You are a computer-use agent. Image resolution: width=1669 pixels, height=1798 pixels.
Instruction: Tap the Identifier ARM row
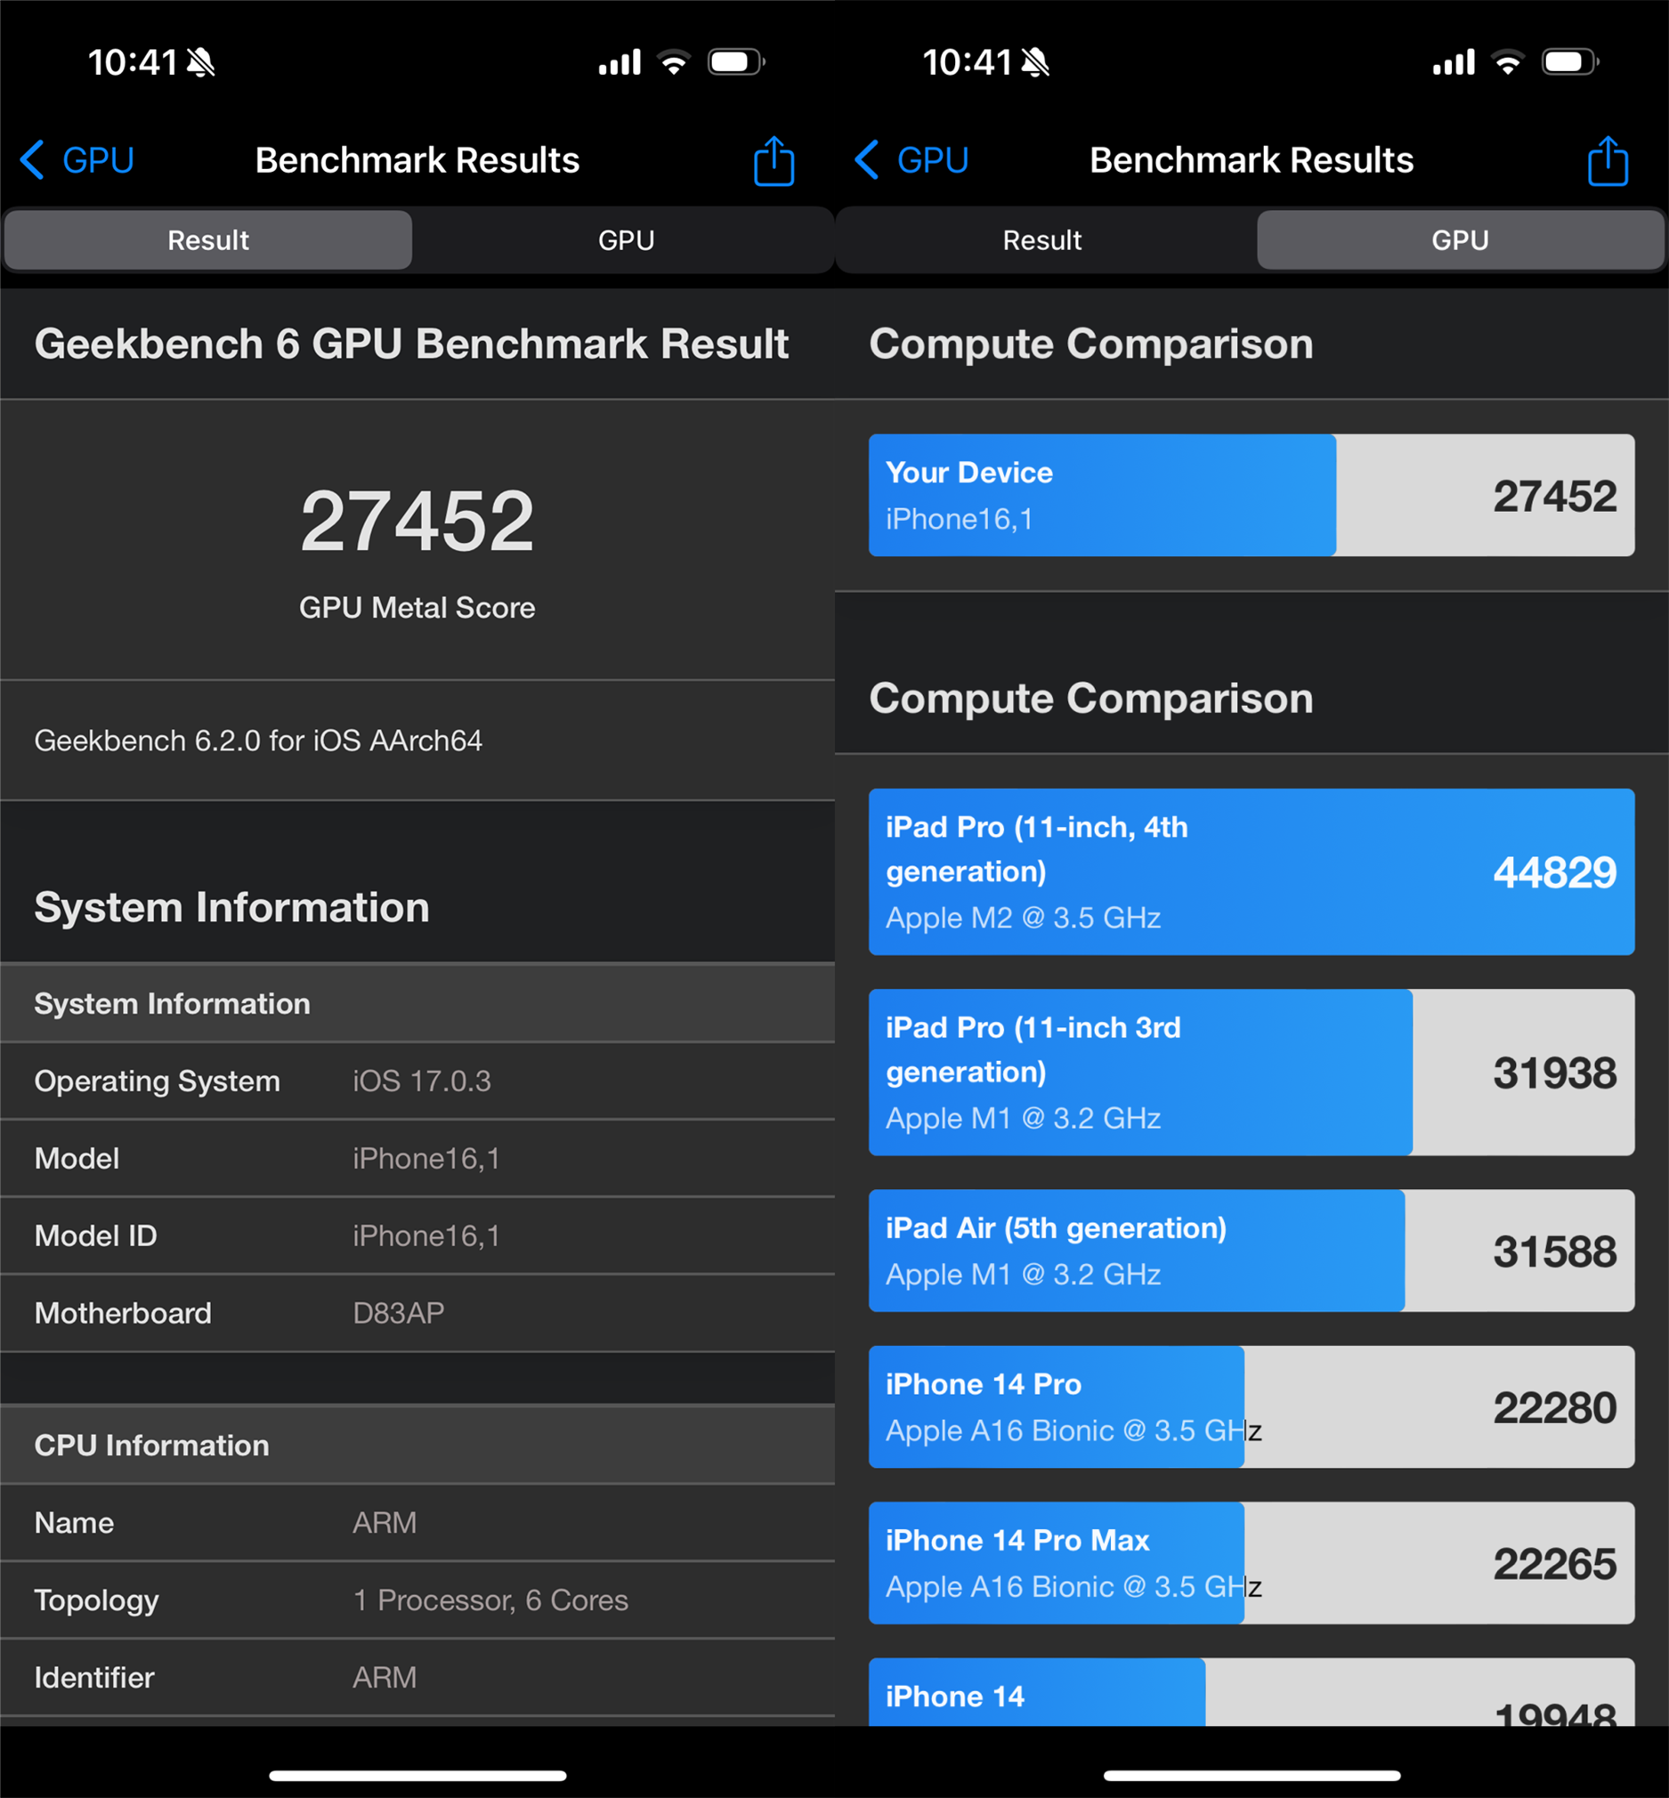tap(417, 1678)
